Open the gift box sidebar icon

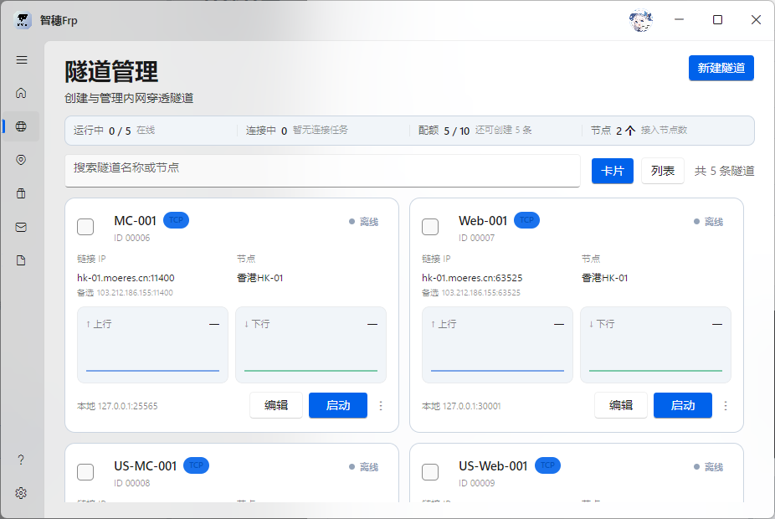pyautogui.click(x=21, y=193)
